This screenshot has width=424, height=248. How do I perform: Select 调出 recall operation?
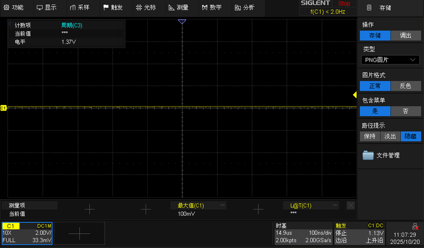coord(406,35)
